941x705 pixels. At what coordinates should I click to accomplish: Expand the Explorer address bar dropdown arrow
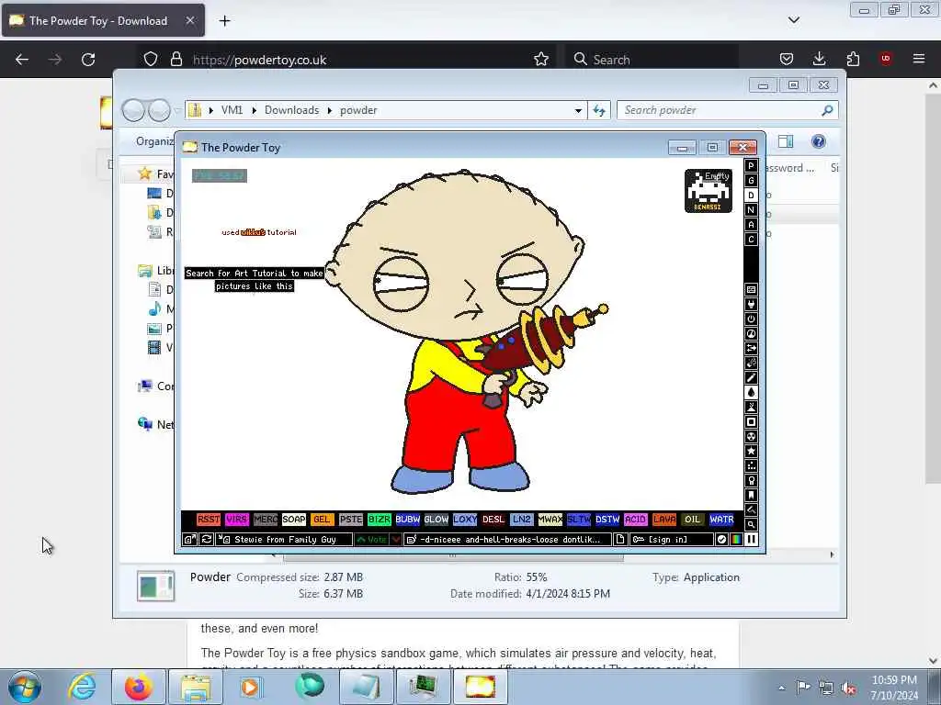click(578, 110)
